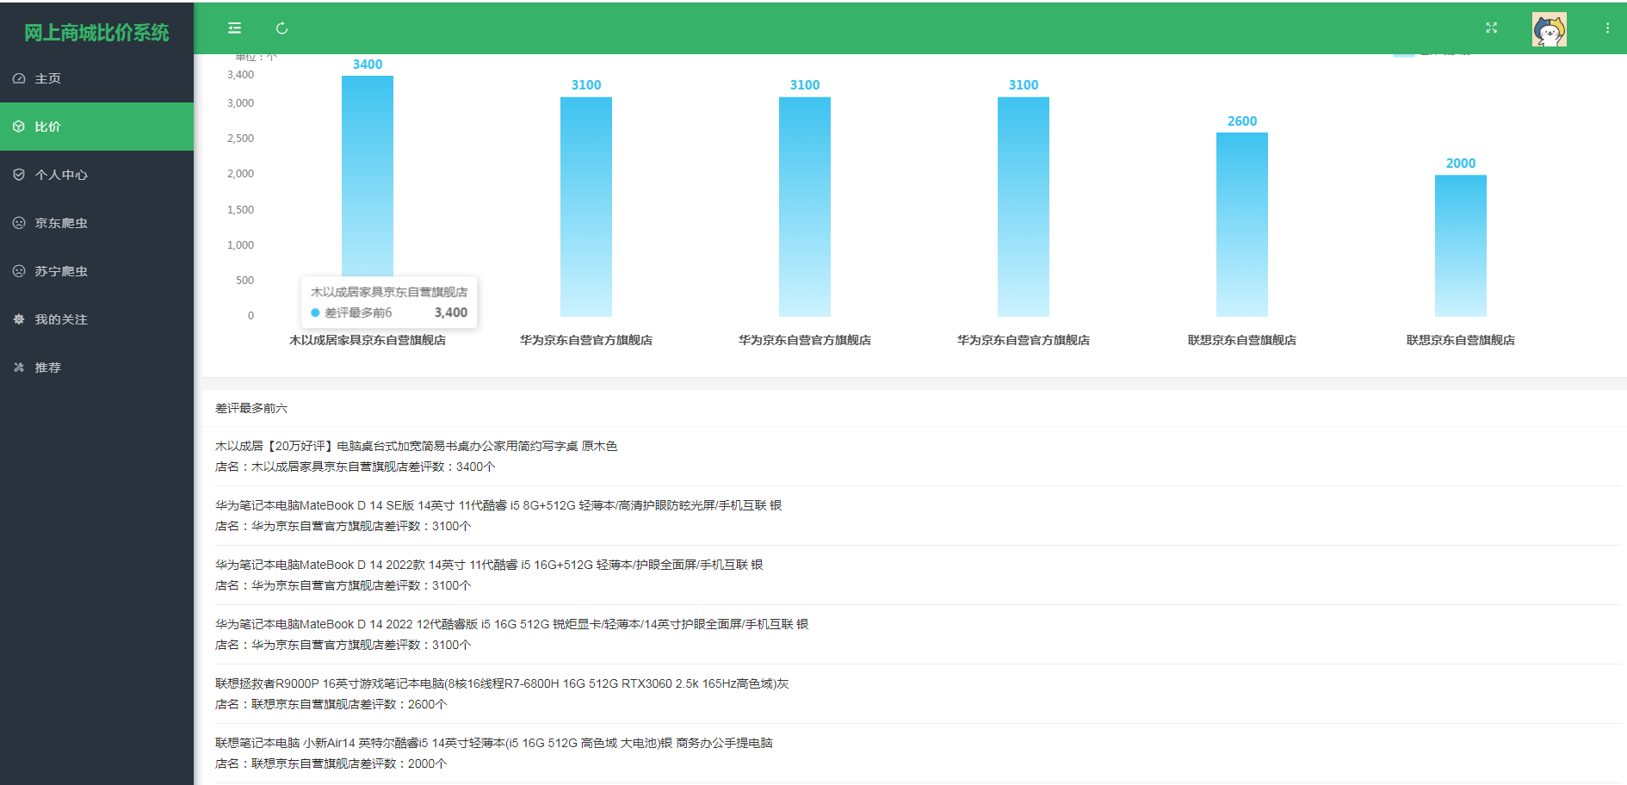
Task: Click the 2000 bar in the chart
Action: point(1461,246)
